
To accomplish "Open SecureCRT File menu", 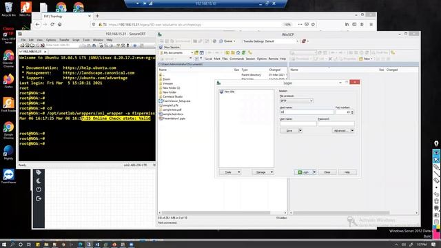I will click(23, 40).
